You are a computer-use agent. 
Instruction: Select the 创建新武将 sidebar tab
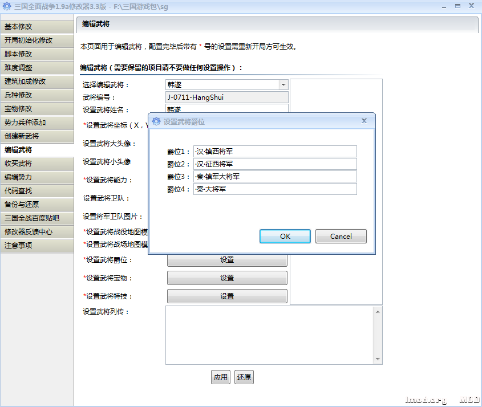[x=37, y=136]
